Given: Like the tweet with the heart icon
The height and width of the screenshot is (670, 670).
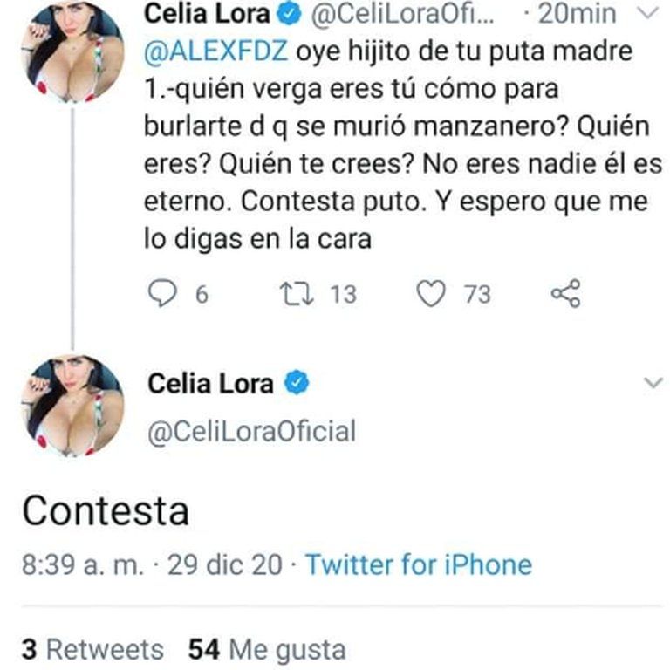Looking at the screenshot, I should click(429, 295).
